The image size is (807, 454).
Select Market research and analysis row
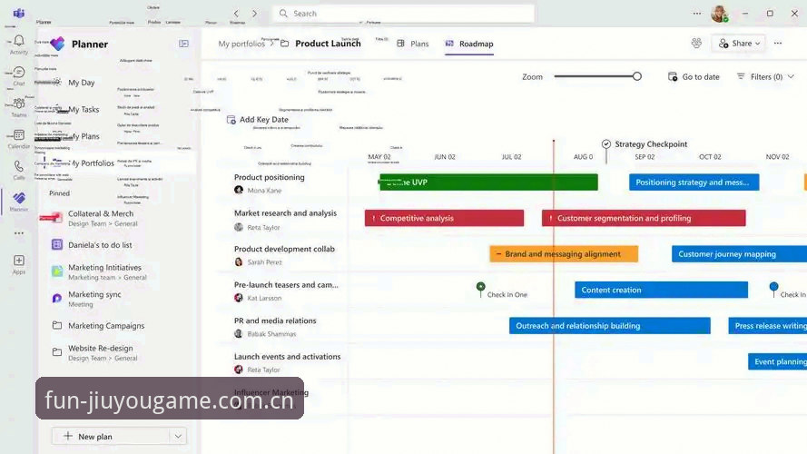tap(285, 213)
